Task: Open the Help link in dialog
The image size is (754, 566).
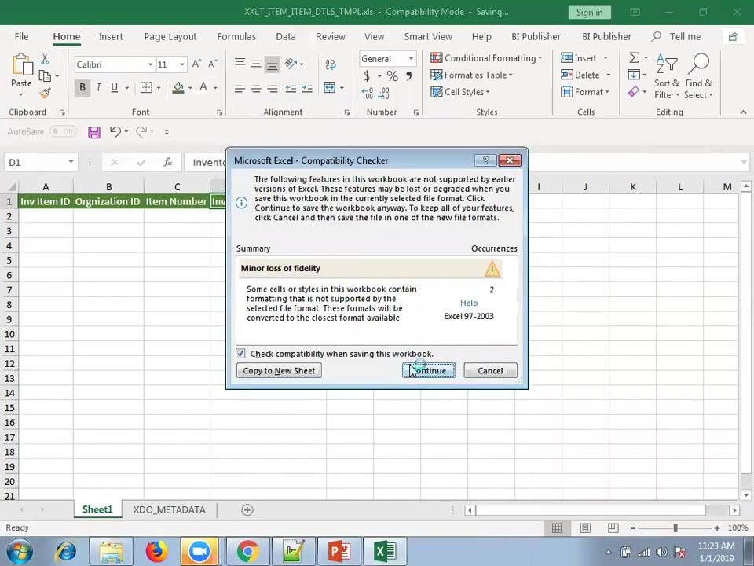Action: 468,303
